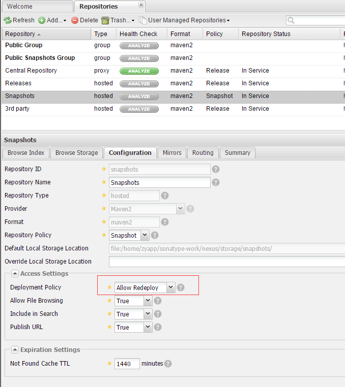Open the Include in Search dropdown
345x387 pixels.
point(148,314)
